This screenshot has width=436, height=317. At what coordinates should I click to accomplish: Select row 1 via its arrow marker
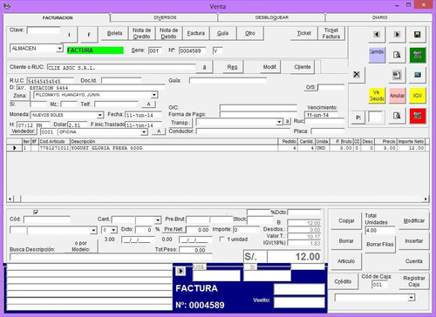[15, 148]
